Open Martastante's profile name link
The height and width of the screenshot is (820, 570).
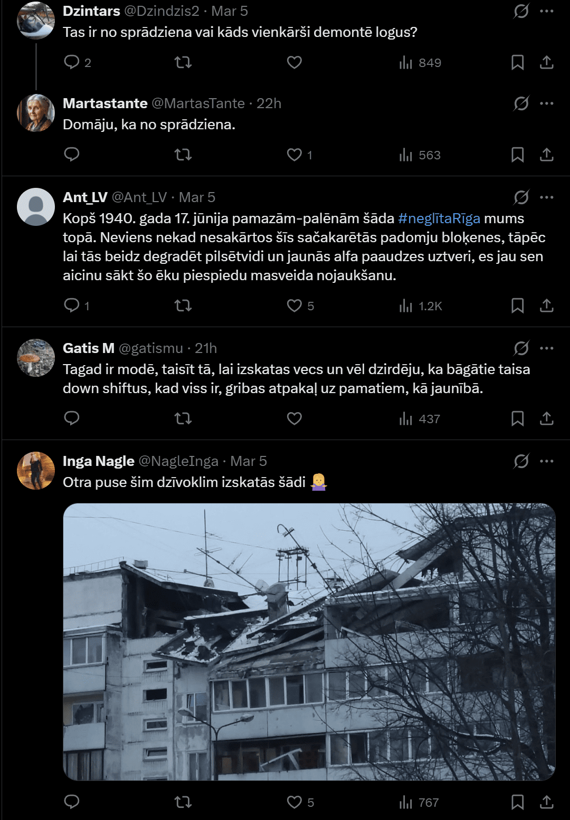[x=105, y=103]
